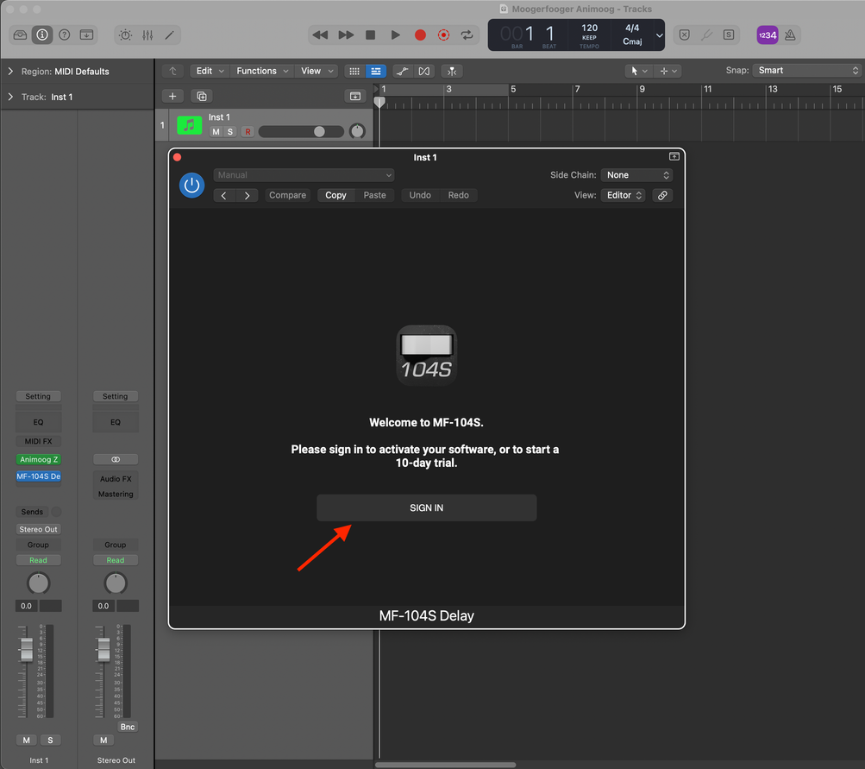The image size is (865, 769).
Task: Open the secondary crosshair tool menu
Action: click(668, 71)
